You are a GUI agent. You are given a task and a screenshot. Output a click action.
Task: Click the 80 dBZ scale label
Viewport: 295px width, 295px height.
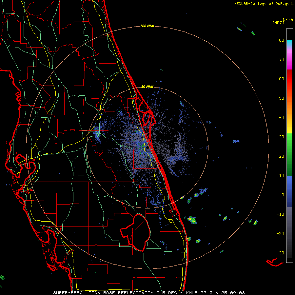tap(282, 40)
